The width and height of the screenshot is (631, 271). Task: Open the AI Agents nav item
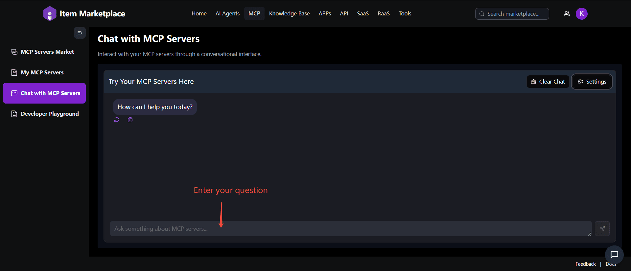(227, 13)
